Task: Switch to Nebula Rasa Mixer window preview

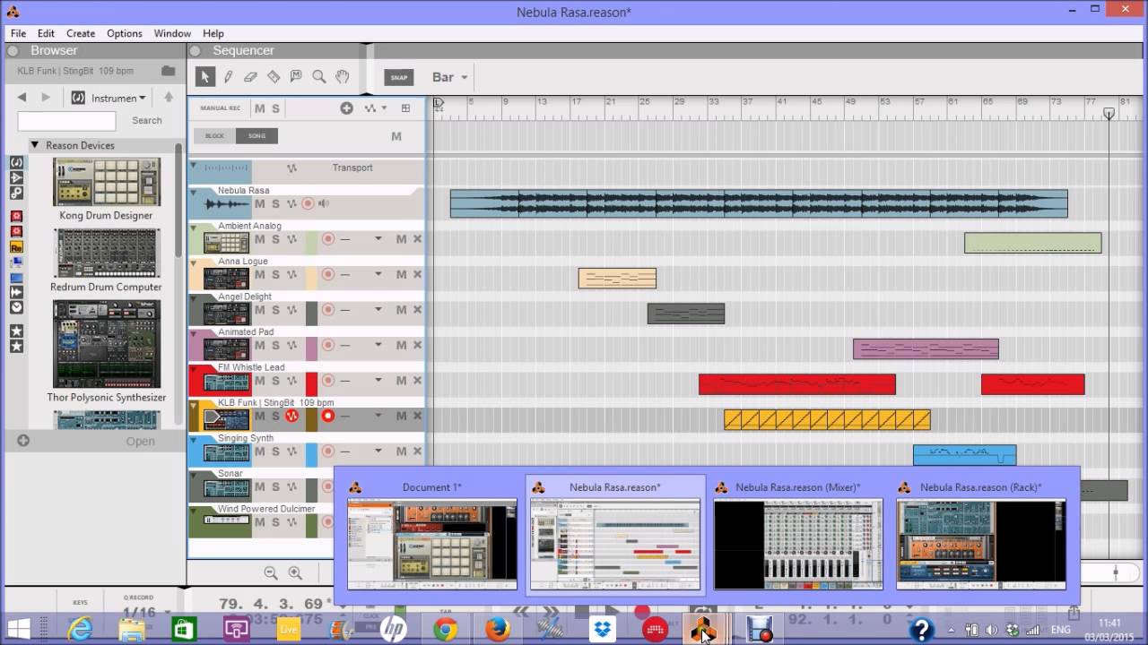Action: 798,534
